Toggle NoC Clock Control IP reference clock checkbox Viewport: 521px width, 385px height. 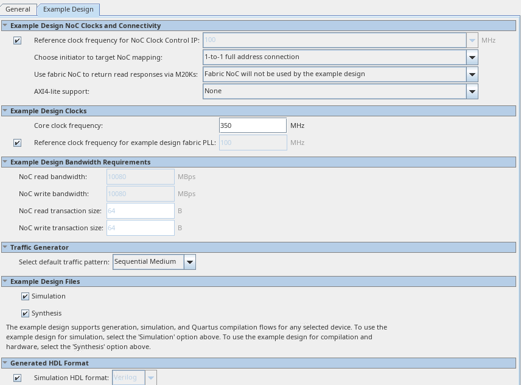coord(17,40)
